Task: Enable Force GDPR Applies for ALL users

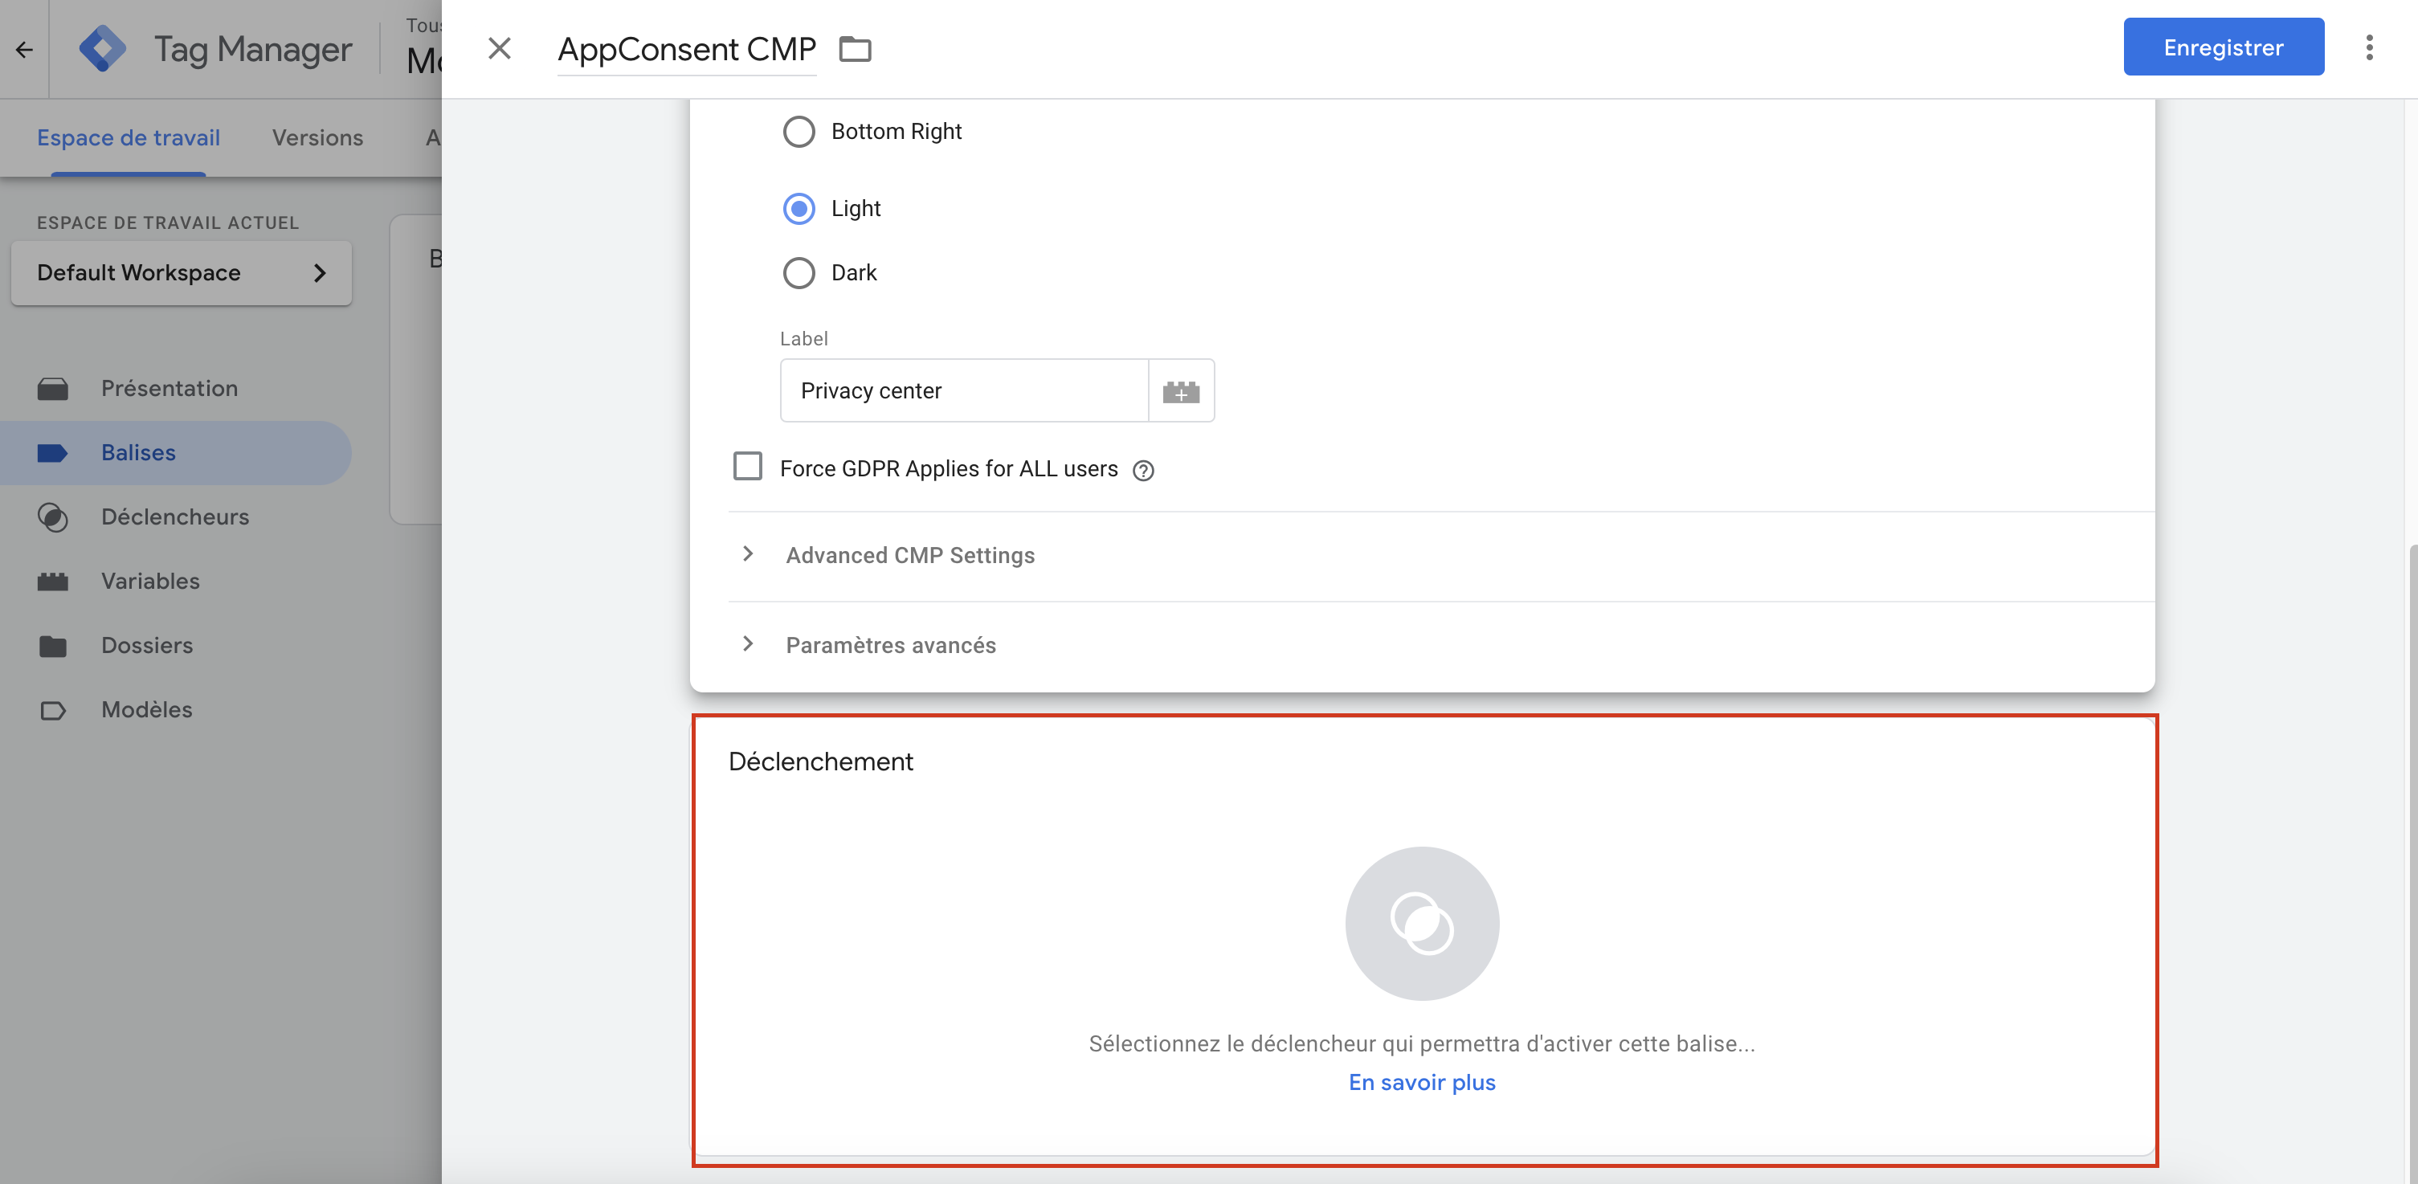Action: pos(747,466)
